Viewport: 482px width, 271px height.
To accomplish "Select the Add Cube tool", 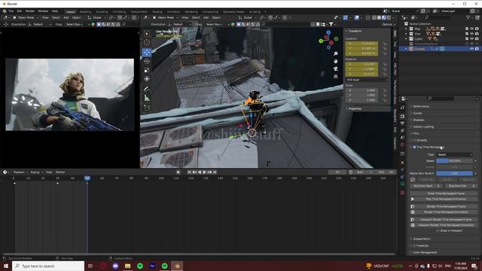I will (x=147, y=108).
